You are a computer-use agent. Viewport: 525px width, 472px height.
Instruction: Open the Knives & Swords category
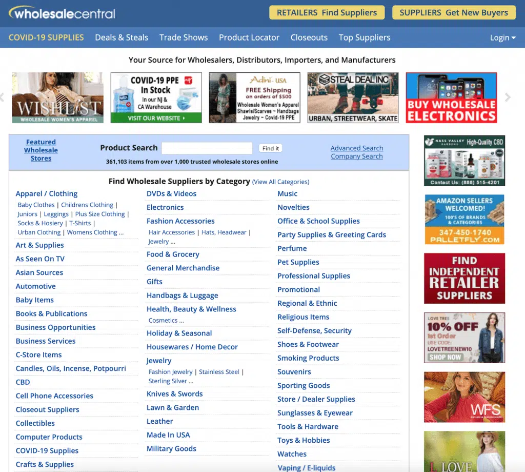pyautogui.click(x=175, y=394)
